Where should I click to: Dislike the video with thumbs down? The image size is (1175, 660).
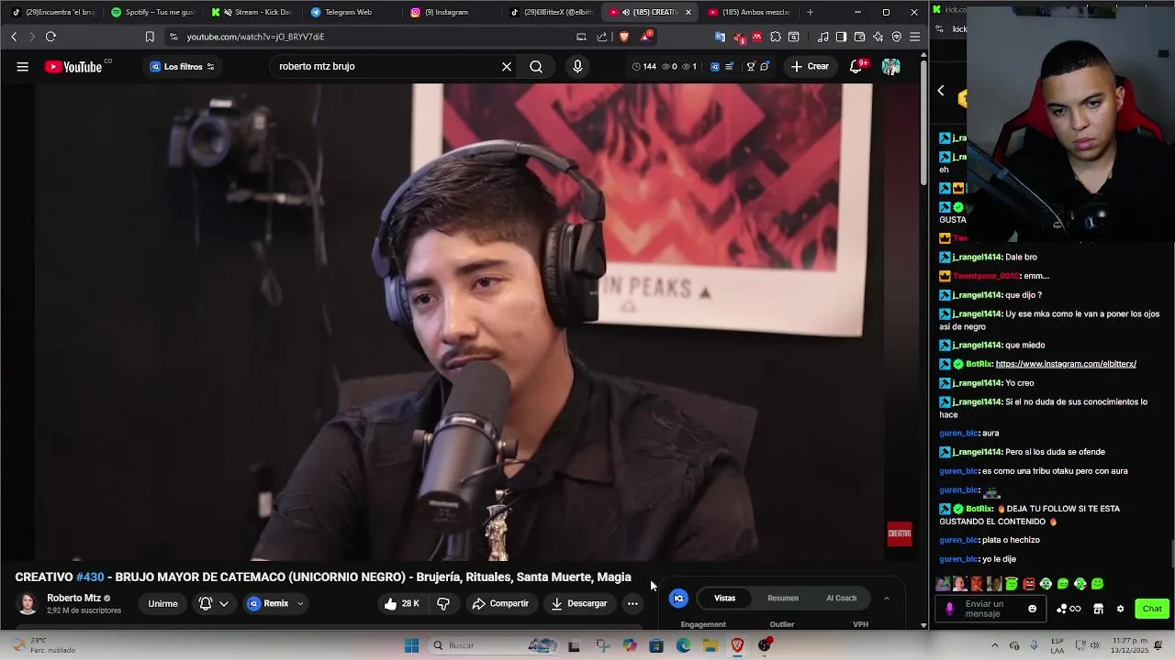click(x=443, y=603)
